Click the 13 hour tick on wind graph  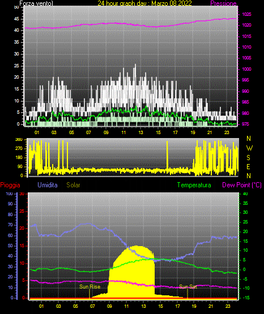point(140,132)
